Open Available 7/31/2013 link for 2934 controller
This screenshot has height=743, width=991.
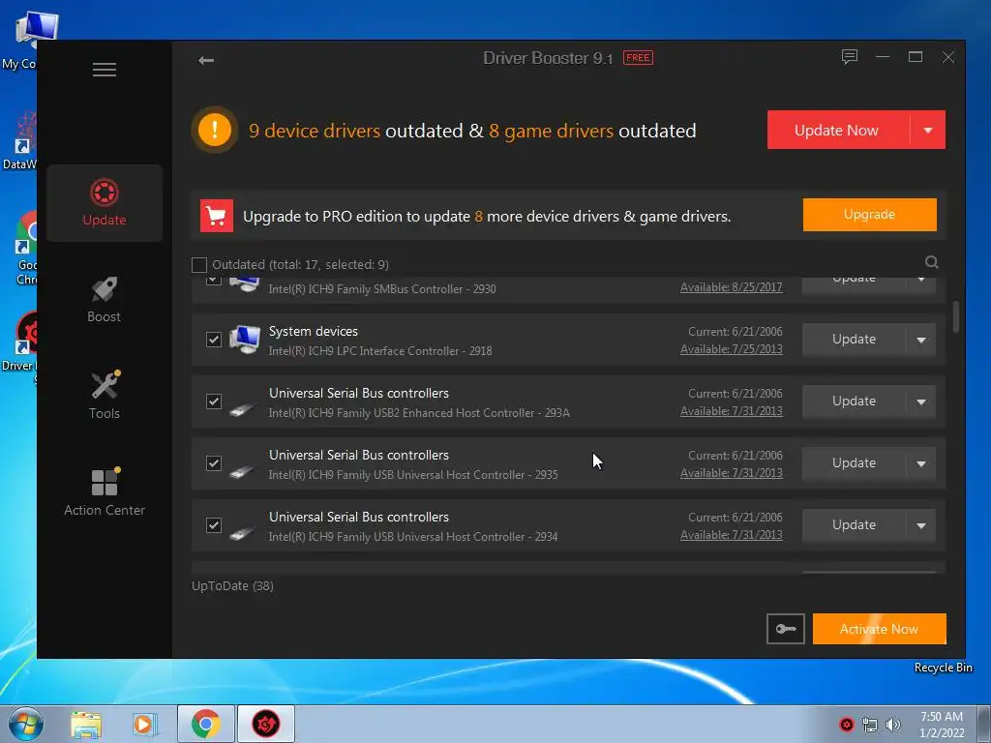pos(732,535)
